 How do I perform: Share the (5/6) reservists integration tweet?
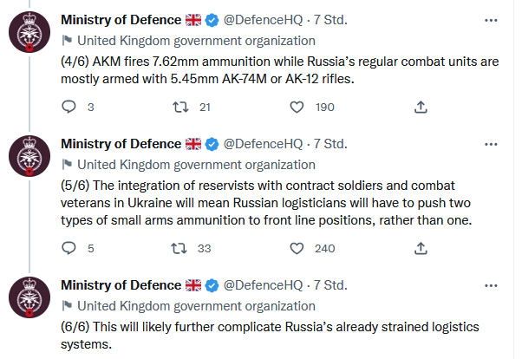point(421,248)
